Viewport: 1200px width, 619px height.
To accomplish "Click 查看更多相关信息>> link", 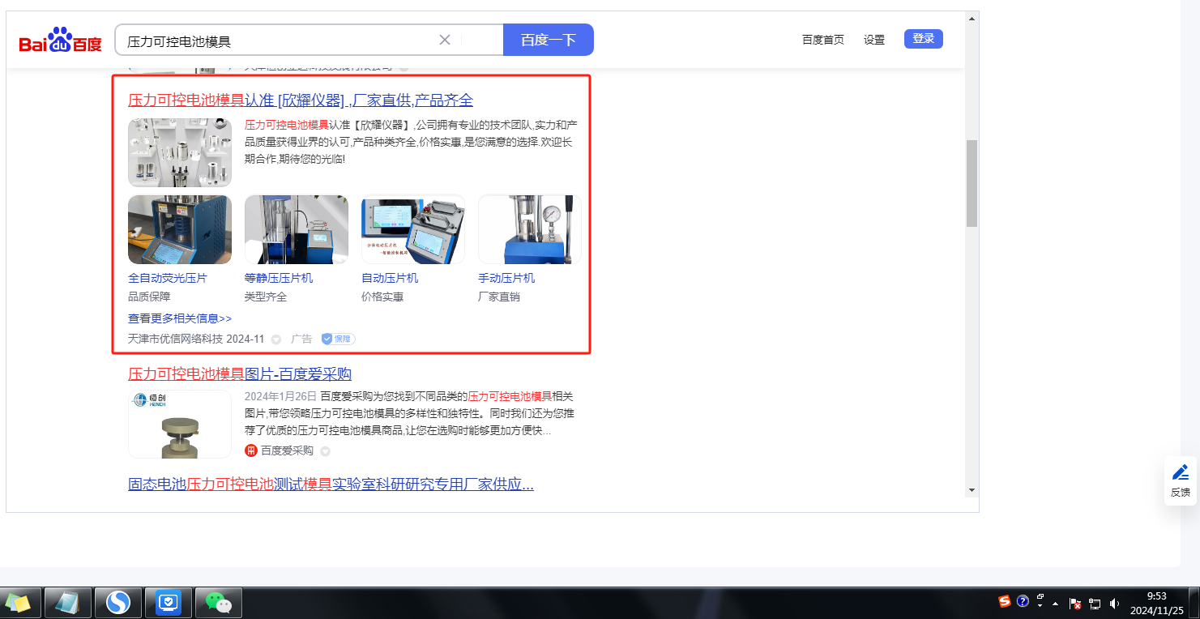I will pos(180,318).
